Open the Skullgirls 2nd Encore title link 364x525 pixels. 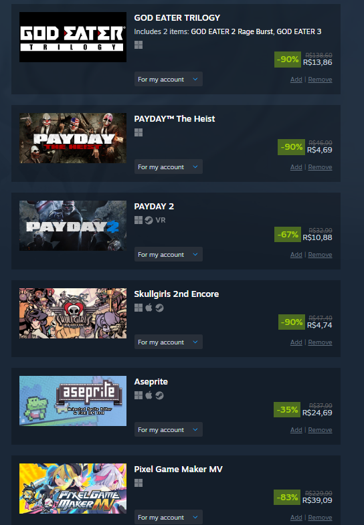pos(177,294)
